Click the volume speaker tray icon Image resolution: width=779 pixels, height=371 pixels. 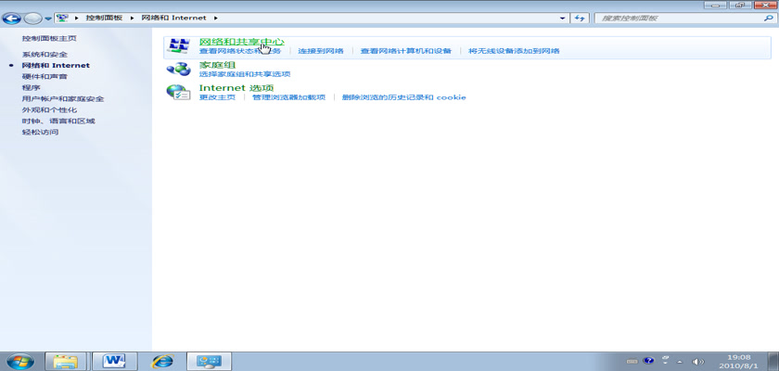pyautogui.click(x=698, y=361)
